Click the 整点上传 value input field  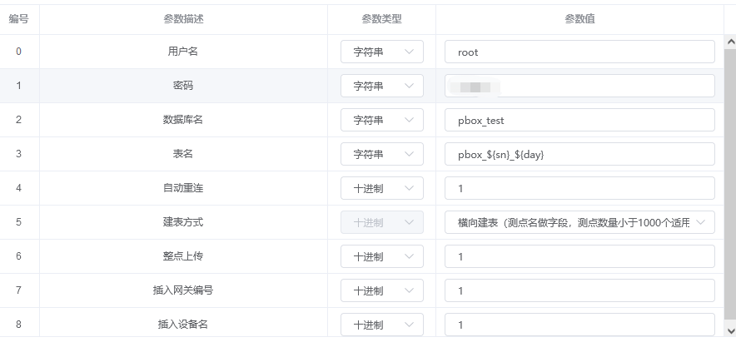pyautogui.click(x=579, y=256)
